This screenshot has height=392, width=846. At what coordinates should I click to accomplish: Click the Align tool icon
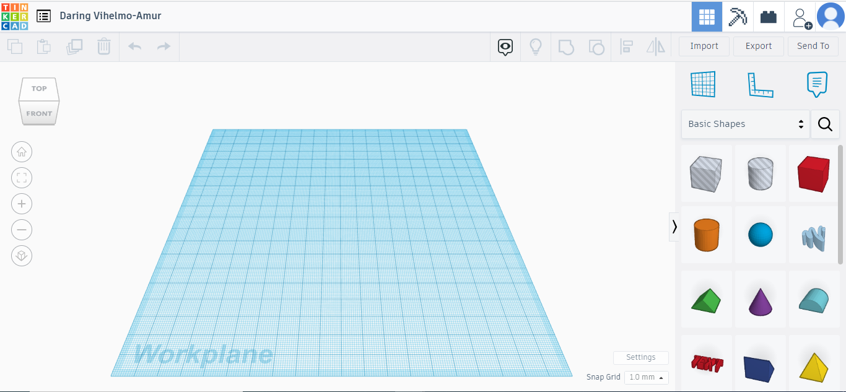(626, 46)
